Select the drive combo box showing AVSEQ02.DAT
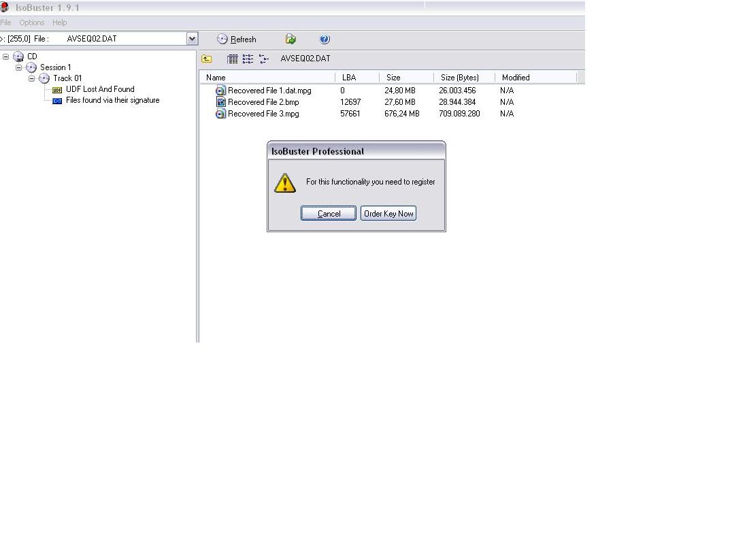 99,39
